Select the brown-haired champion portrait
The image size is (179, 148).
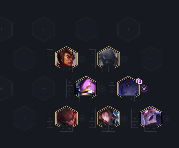pyautogui.click(x=66, y=58)
